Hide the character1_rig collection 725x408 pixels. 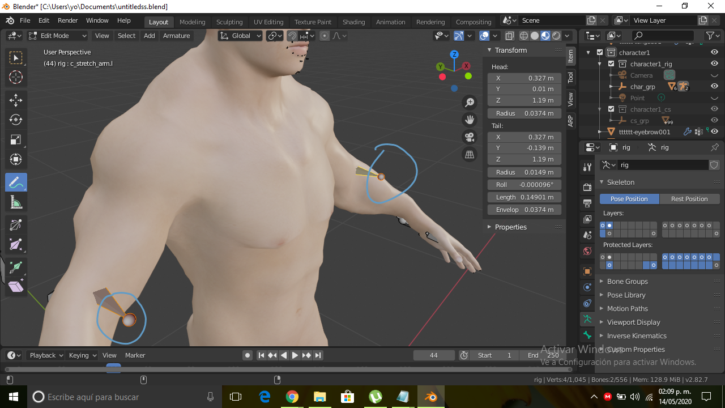[714, 63]
